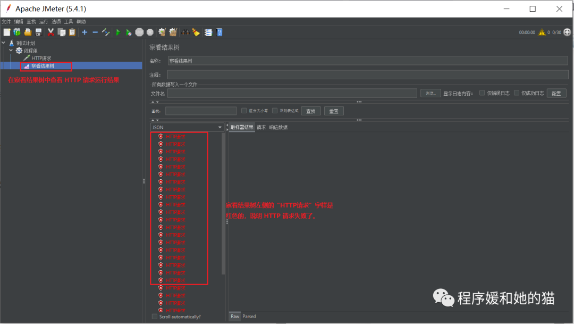Image resolution: width=574 pixels, height=324 pixels.
Task: Open the 工具 menu
Action: (x=69, y=22)
